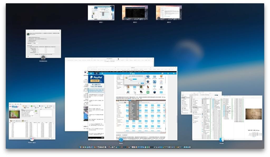The height and width of the screenshot is (157, 270).
Task: Click the cat photo thumbnail in the Flickr window
Action: coord(15,114)
